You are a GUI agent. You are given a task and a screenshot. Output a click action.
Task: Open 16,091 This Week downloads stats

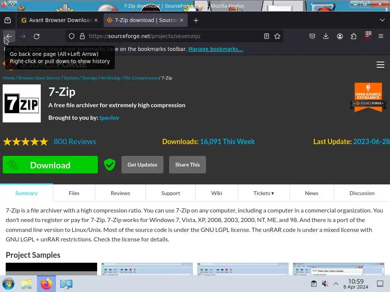[x=227, y=141]
